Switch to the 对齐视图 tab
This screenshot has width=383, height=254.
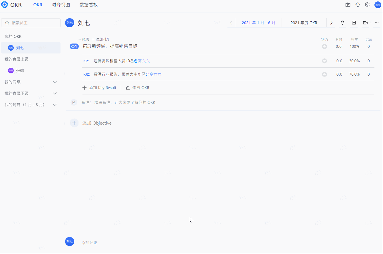(x=61, y=5)
